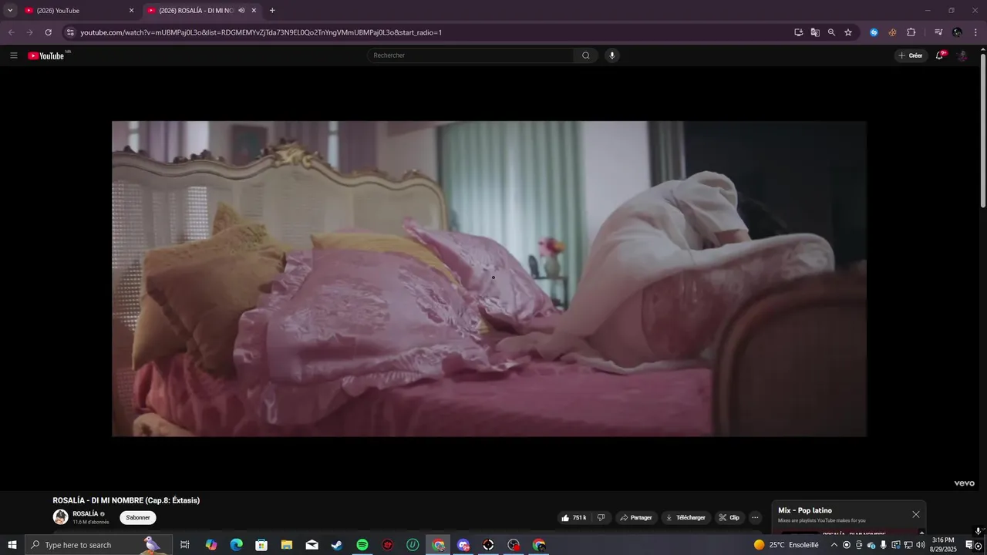This screenshot has width=987, height=555.
Task: Open the Créer menu
Action: [x=911, y=55]
